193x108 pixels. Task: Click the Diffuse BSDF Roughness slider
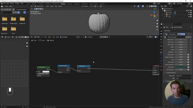[43, 74]
